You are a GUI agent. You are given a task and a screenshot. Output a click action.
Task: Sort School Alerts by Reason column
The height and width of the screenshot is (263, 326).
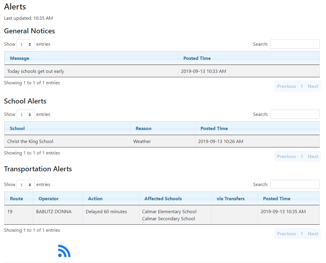(x=144, y=128)
